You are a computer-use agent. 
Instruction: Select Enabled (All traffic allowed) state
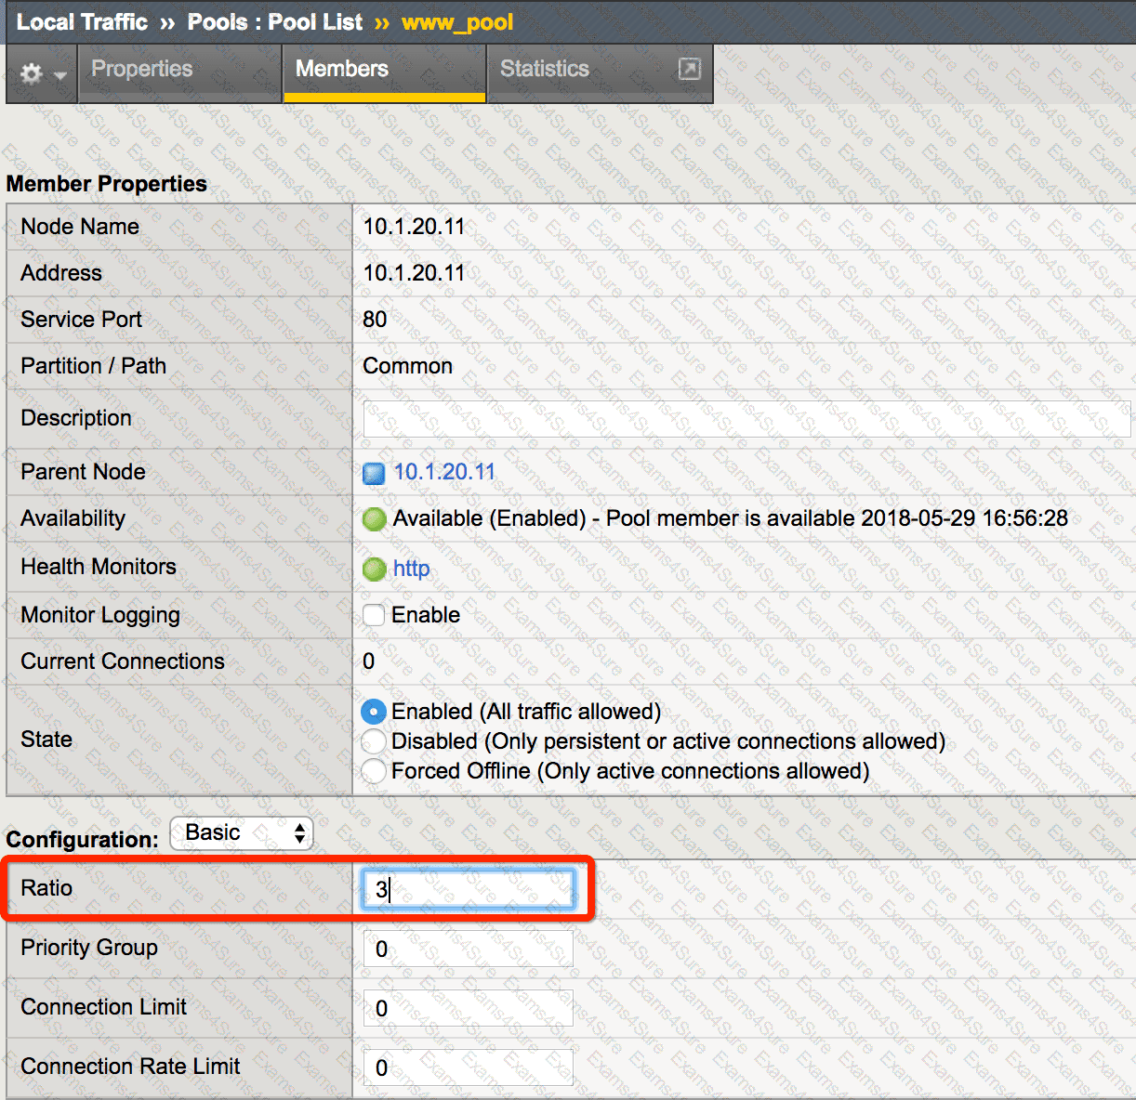[x=374, y=713]
